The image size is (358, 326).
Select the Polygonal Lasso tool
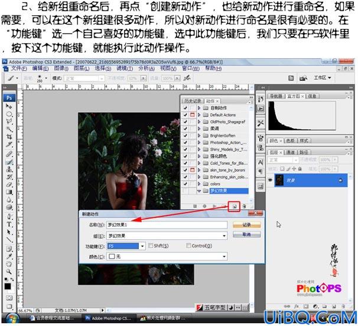9,122
